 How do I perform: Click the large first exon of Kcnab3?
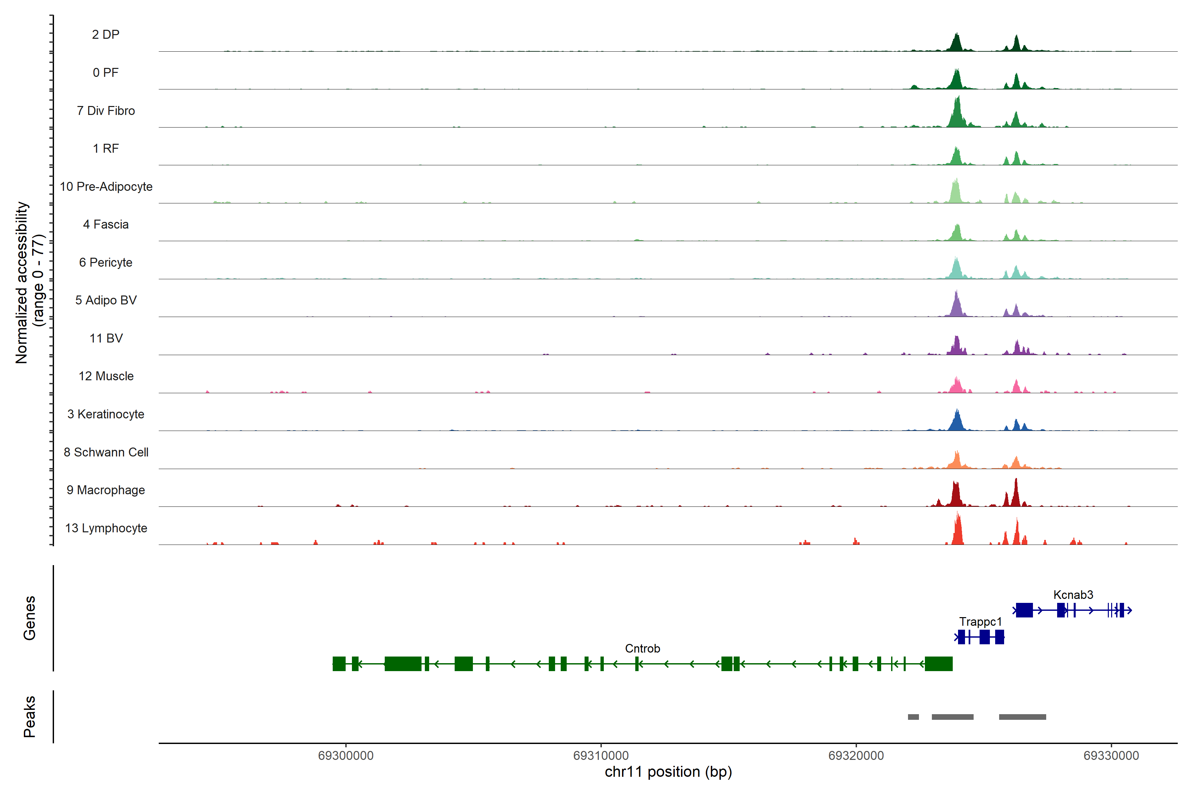tap(1024, 610)
